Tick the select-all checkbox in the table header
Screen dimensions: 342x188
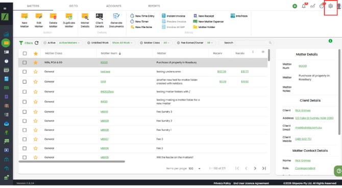[x=25, y=53]
